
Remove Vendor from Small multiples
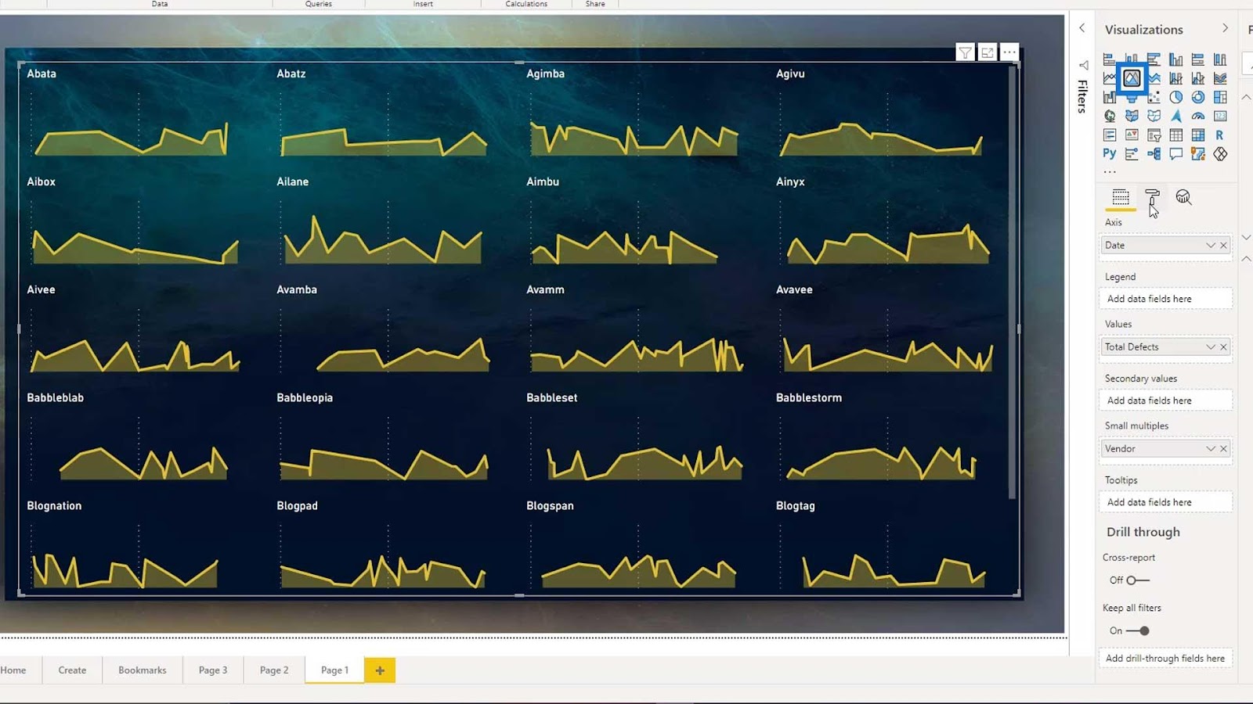(x=1223, y=449)
